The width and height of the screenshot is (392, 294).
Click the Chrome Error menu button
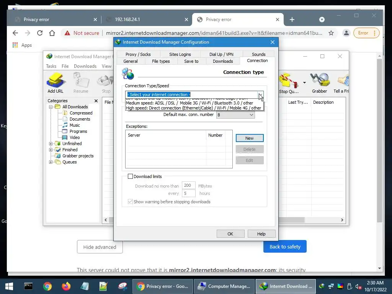(x=366, y=33)
